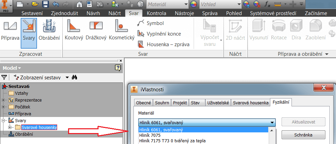Start a 2D náčrt sketch

[x=235, y=30]
